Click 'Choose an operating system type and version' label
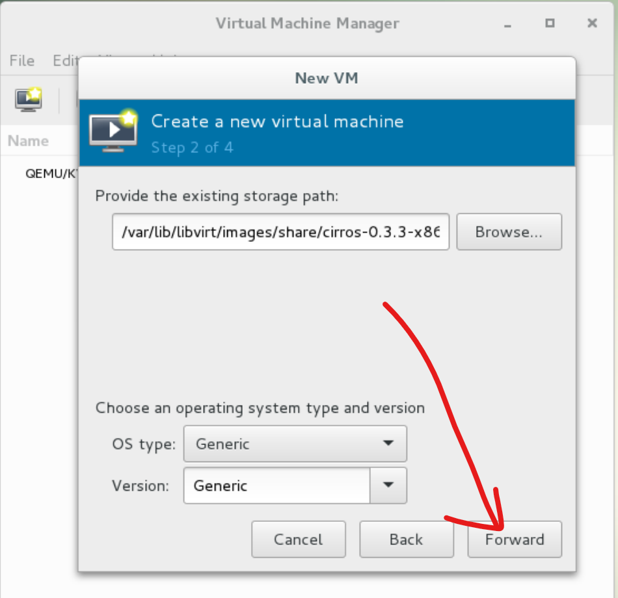 pyautogui.click(x=260, y=408)
